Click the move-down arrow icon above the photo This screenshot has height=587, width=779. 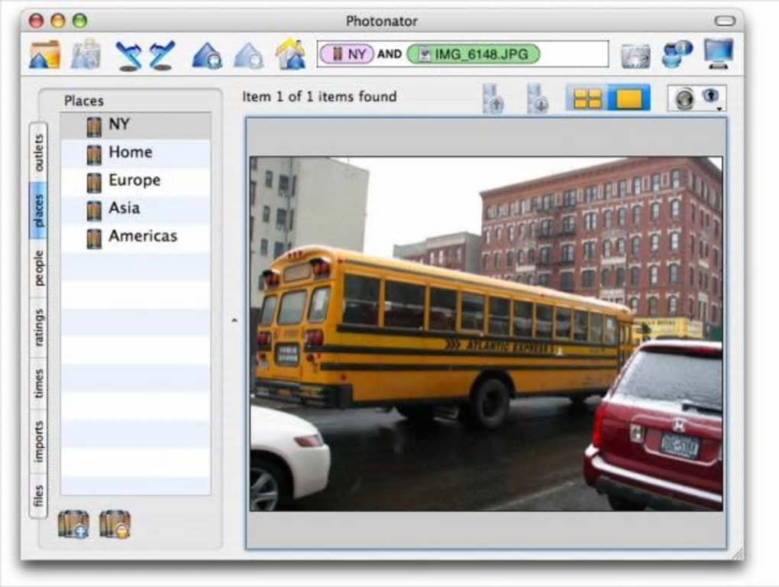(x=538, y=99)
